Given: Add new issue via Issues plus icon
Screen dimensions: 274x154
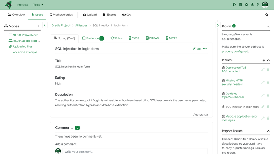Looking at the screenshot, I should 264,60.
